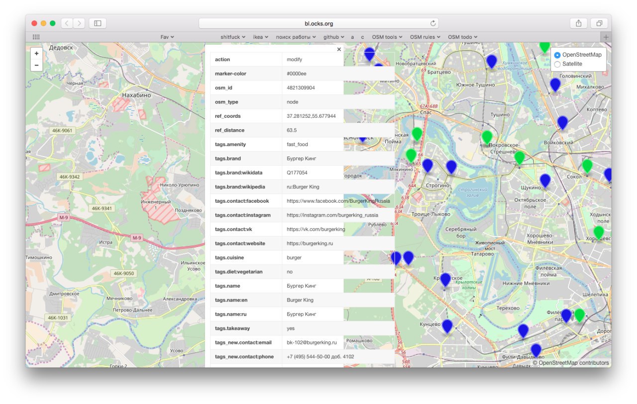Open the OpenStreetMap contributors attribution link
637x404 pixels.
coord(574,363)
